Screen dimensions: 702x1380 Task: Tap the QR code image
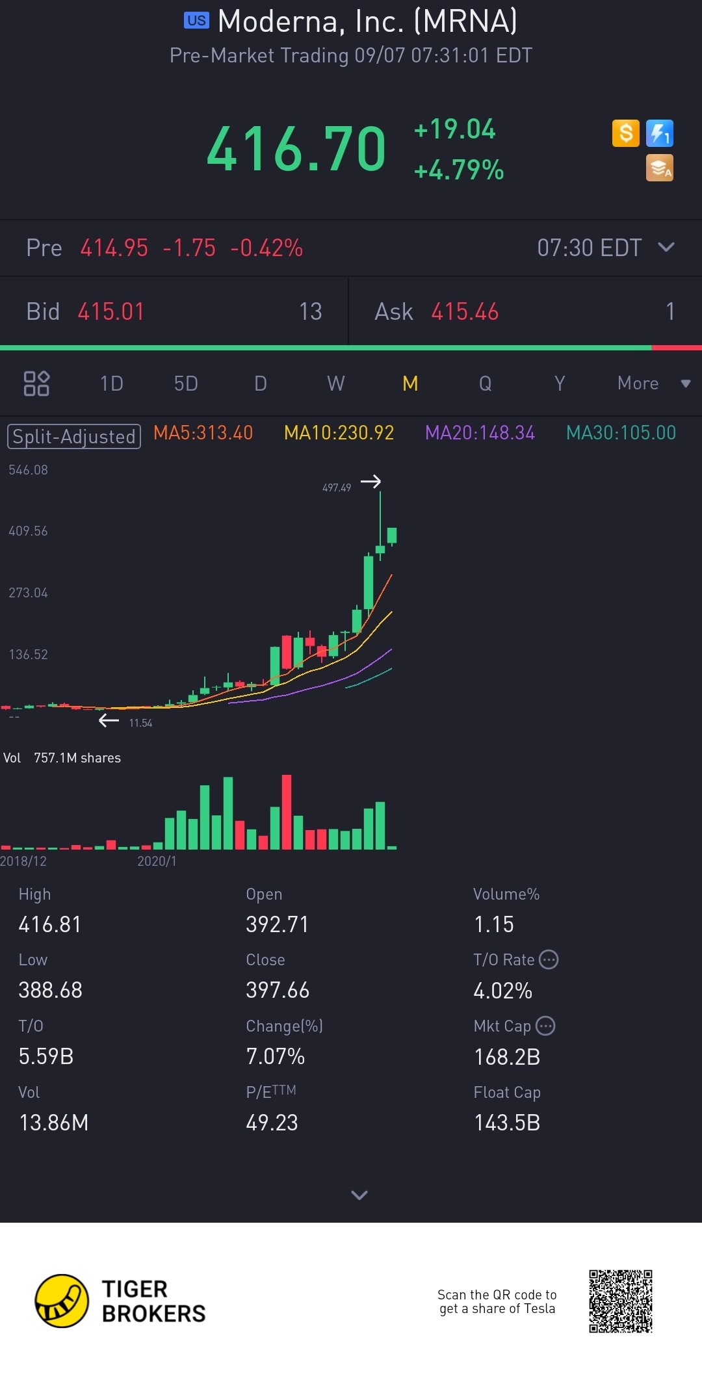621,1301
